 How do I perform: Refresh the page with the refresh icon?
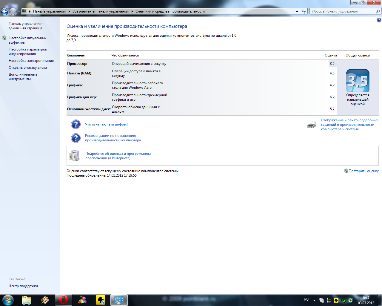(304, 11)
